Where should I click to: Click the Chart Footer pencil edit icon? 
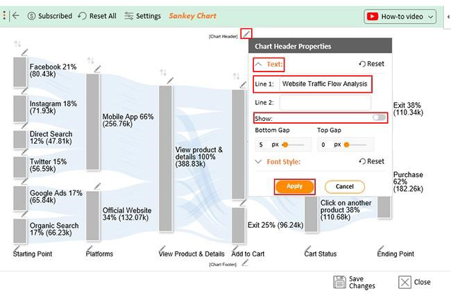tap(245, 263)
